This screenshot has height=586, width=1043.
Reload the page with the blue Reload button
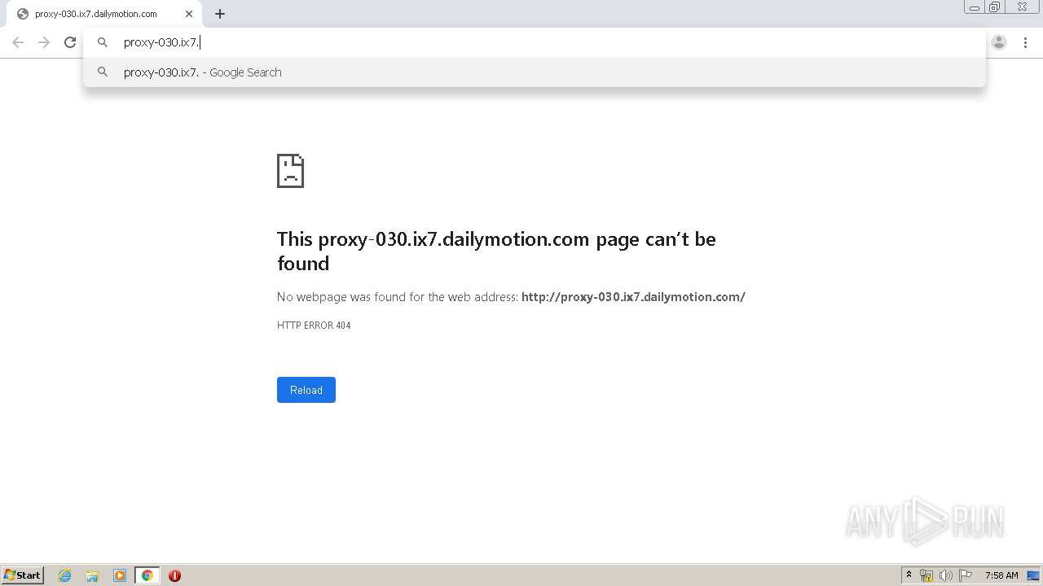click(x=306, y=390)
